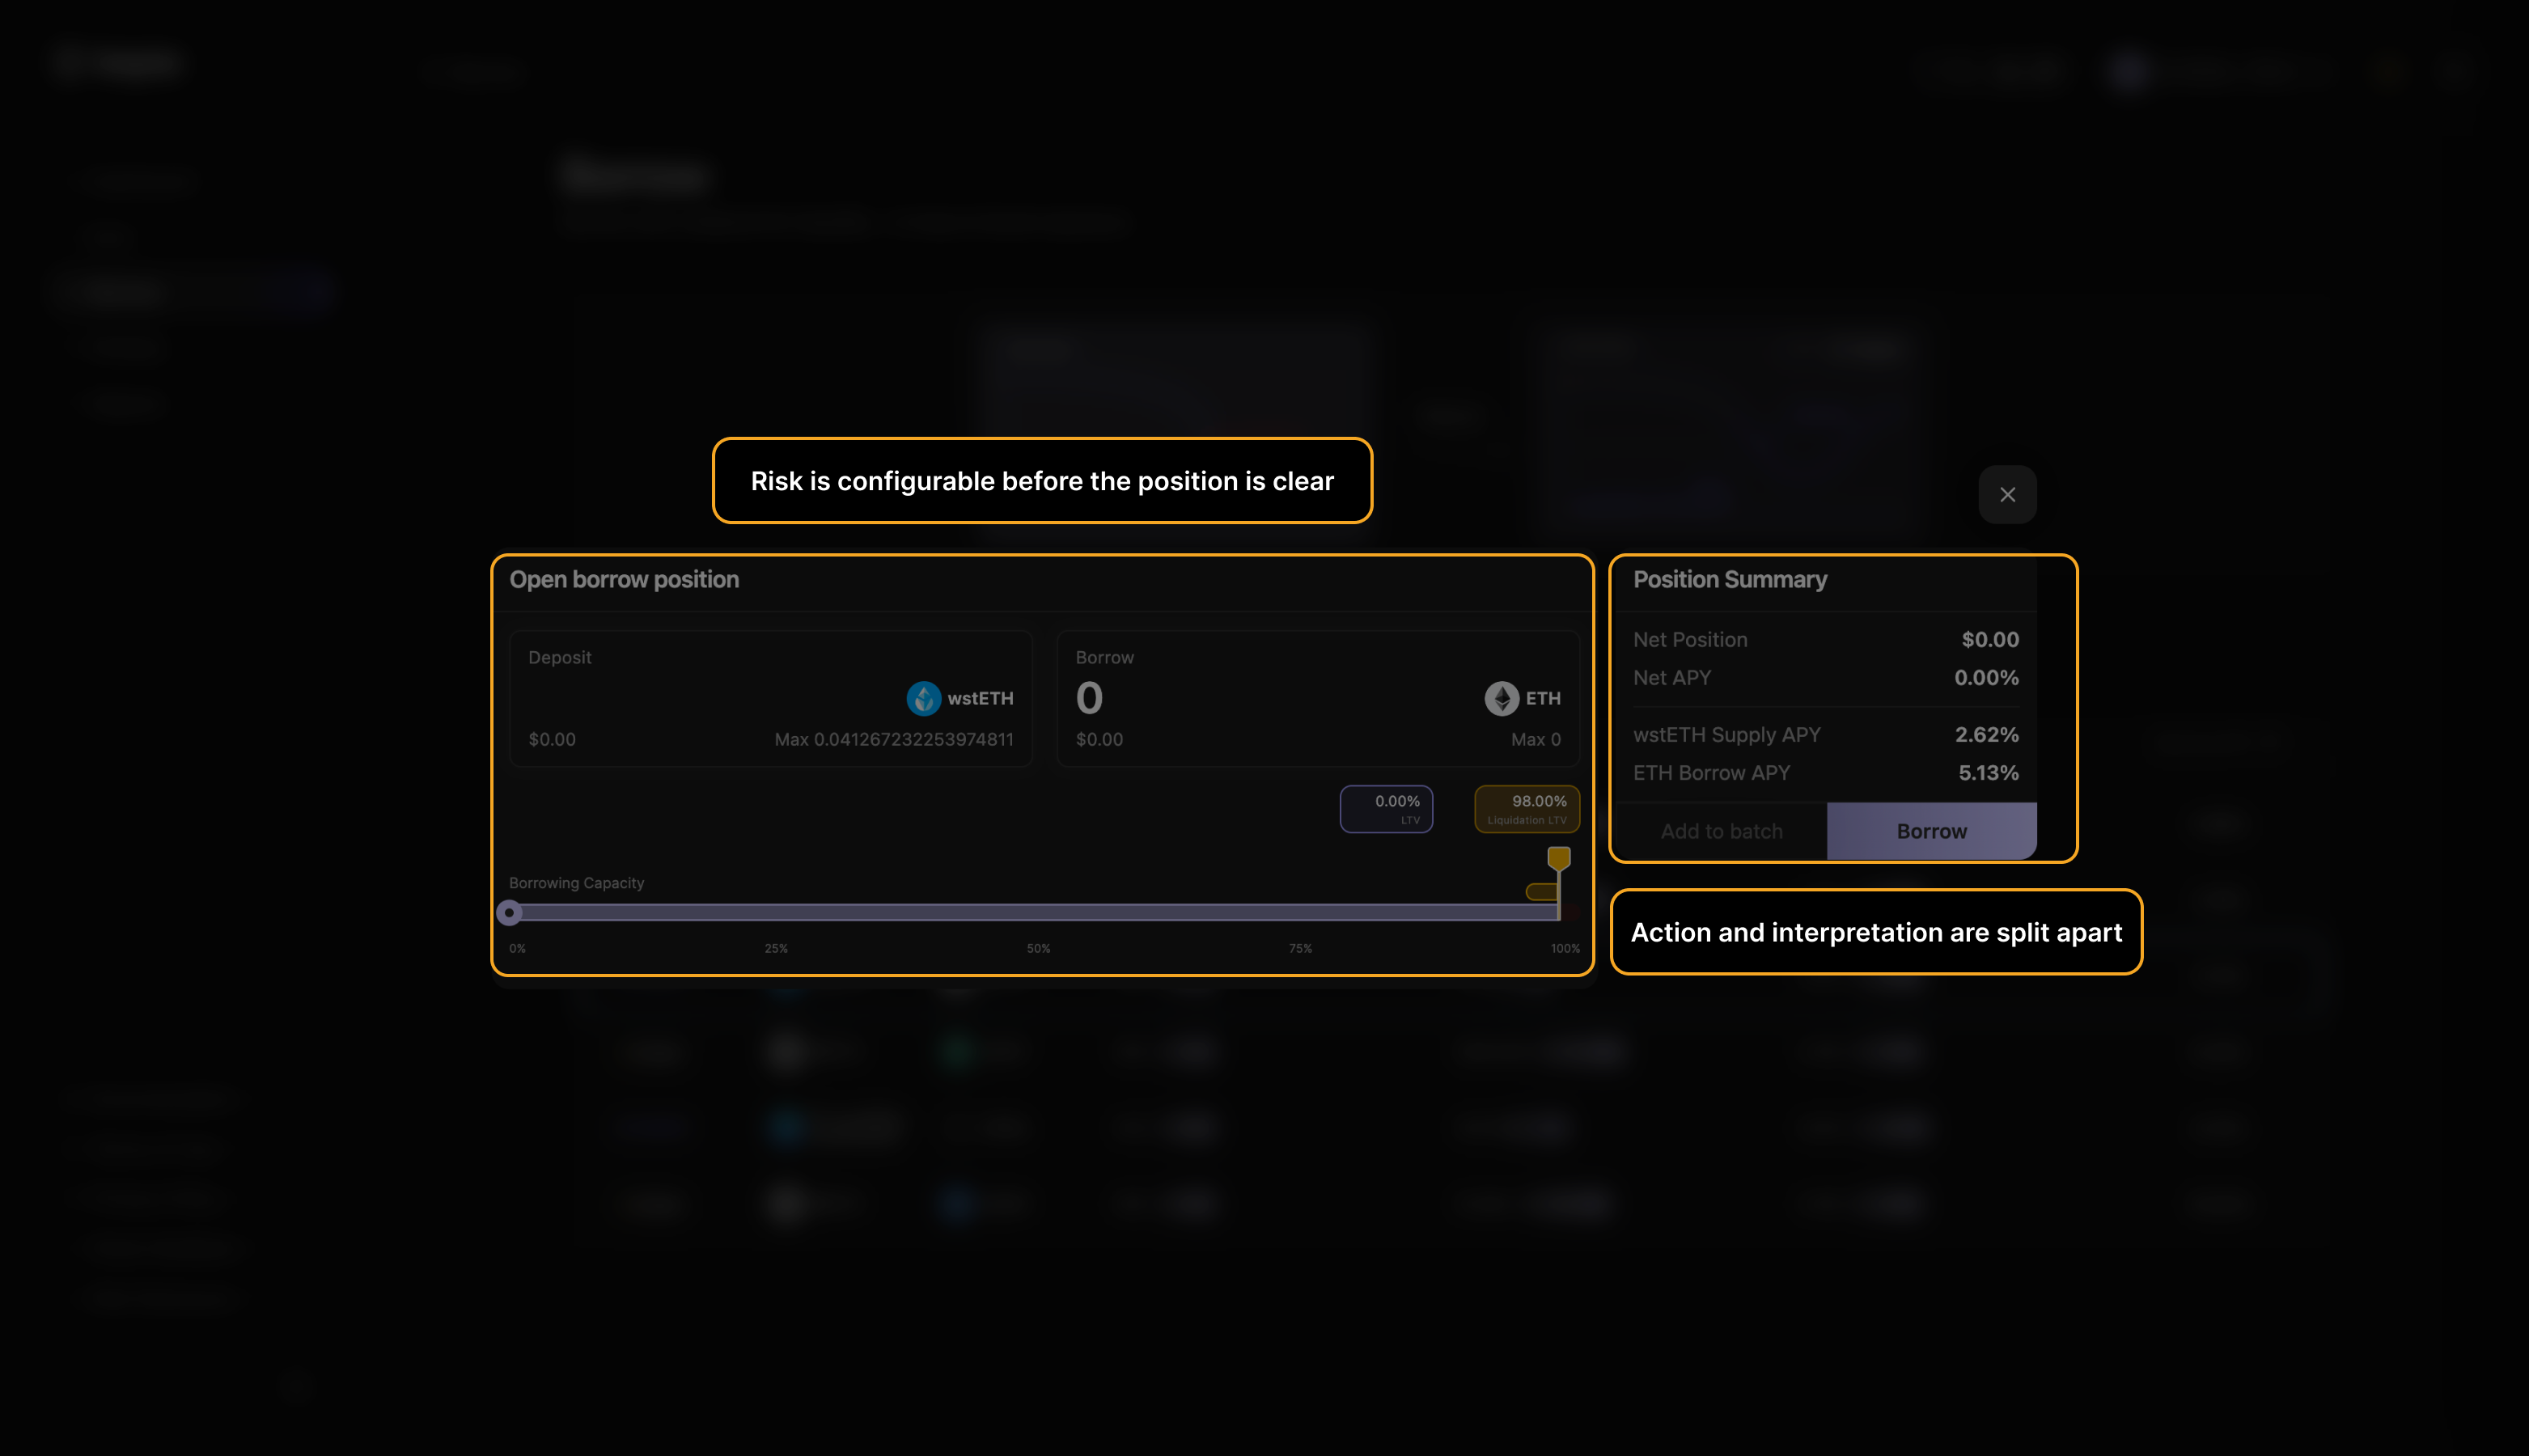Click the 75% tick label

coord(1300,948)
